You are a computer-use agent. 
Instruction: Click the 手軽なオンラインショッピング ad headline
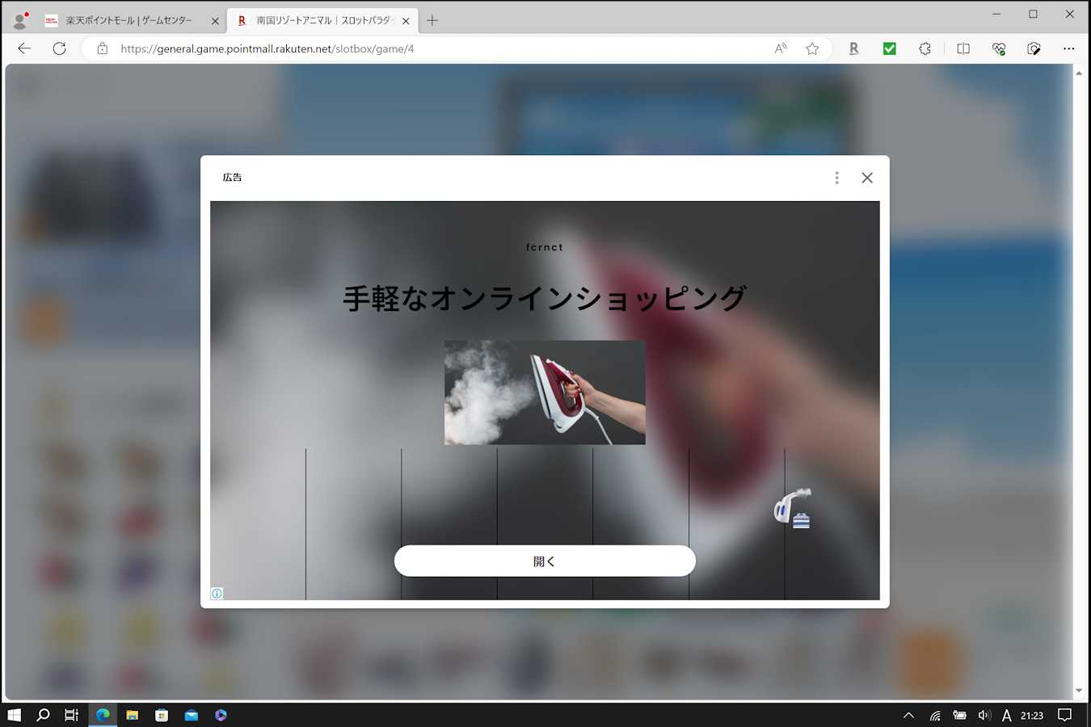(x=545, y=298)
